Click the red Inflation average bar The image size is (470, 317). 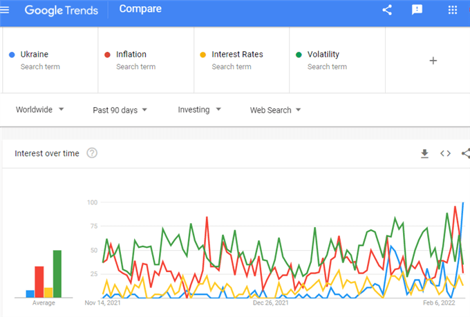(39, 282)
